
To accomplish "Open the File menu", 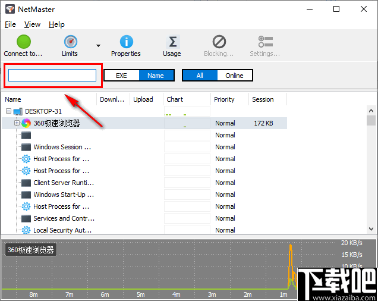I will [10, 24].
